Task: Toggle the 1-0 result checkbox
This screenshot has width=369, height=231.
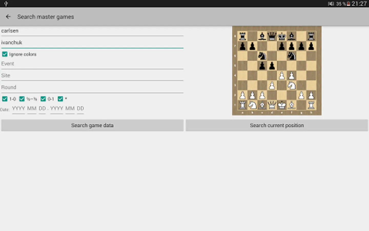Action: [x=5, y=99]
